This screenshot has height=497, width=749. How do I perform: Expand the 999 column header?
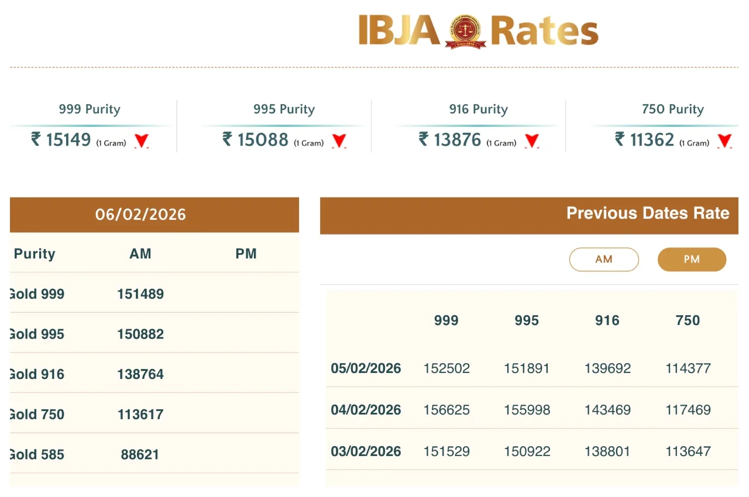coord(446,320)
